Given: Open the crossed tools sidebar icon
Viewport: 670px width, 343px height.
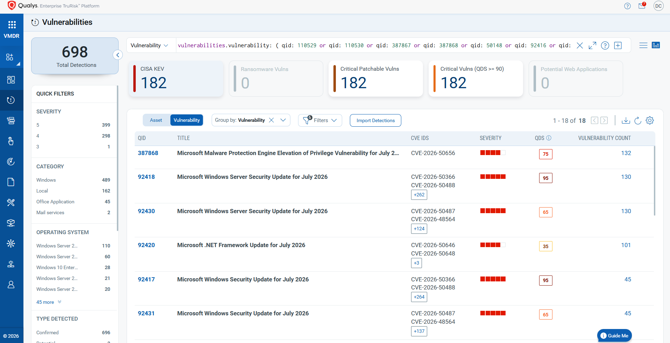Looking at the screenshot, I should [x=11, y=202].
